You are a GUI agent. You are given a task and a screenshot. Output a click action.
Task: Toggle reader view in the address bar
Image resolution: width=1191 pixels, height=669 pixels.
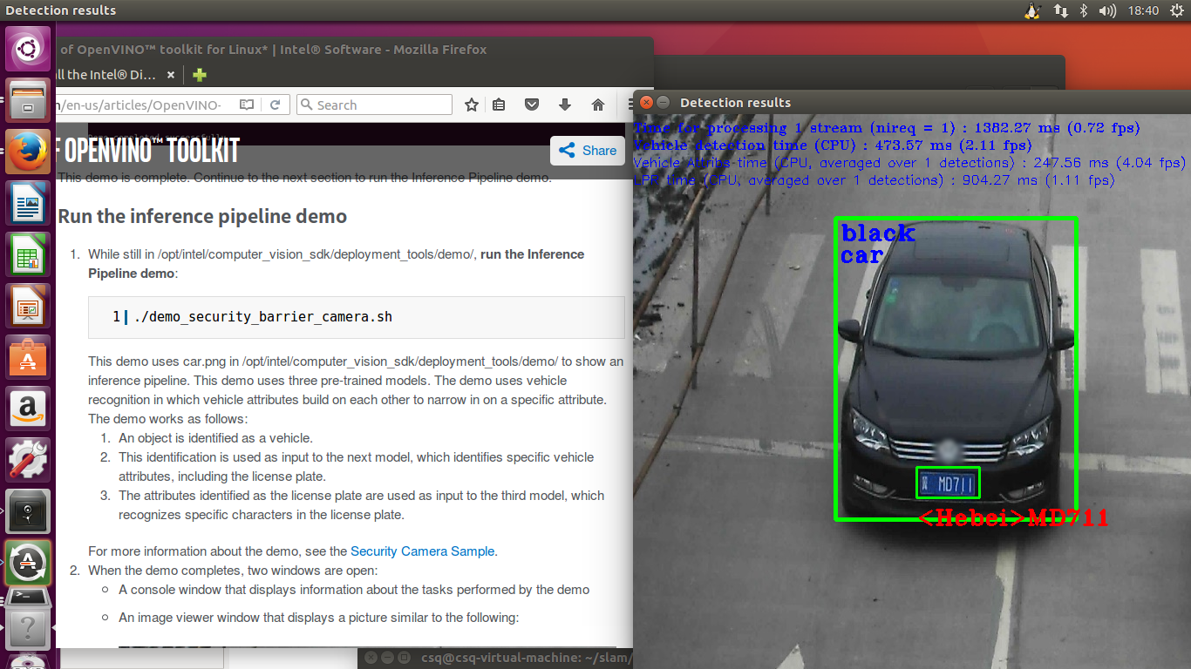(247, 105)
